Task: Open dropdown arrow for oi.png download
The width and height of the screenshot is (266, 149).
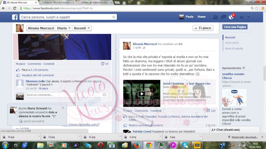Action: (161, 137)
